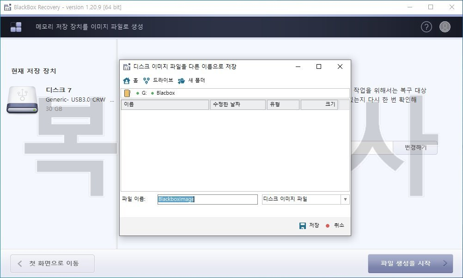The image size is (463, 278).
Task: Click the path bar folder icon
Action: (x=127, y=93)
